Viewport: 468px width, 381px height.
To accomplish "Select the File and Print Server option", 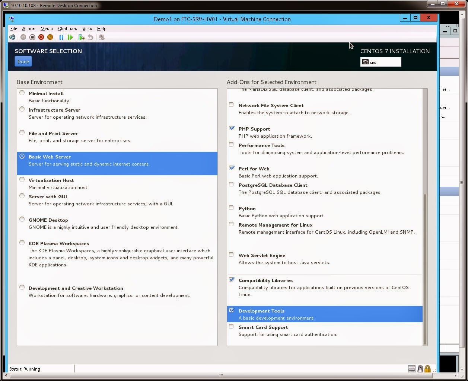I will [x=22, y=133].
